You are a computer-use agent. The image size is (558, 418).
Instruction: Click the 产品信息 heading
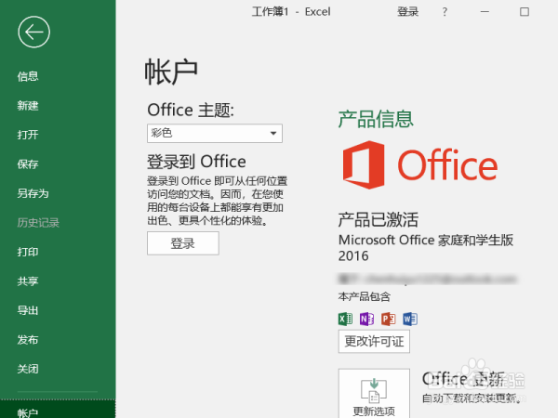[x=376, y=119]
